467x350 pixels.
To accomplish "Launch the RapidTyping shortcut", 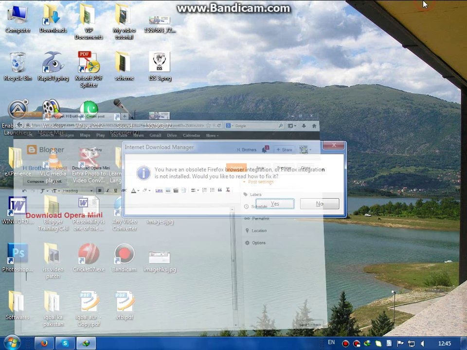I will pos(53,67).
